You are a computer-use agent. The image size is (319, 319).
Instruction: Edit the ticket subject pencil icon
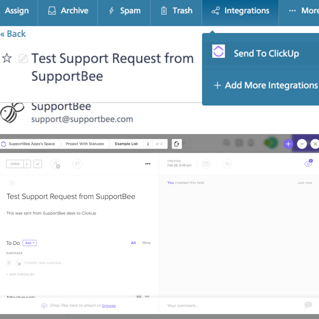[23, 58]
